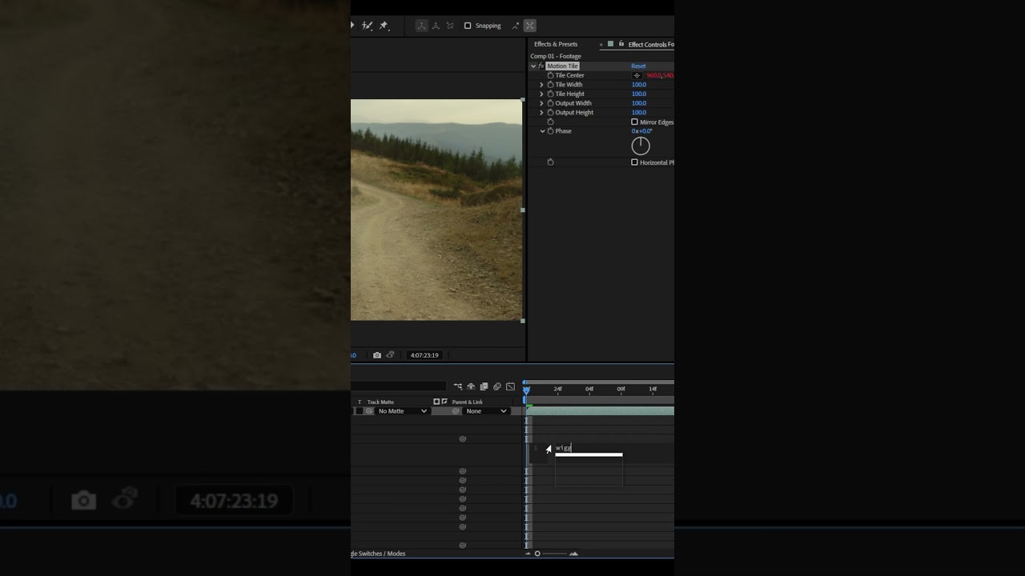Expand the Output Height property
The width and height of the screenshot is (1025, 576).
click(541, 113)
